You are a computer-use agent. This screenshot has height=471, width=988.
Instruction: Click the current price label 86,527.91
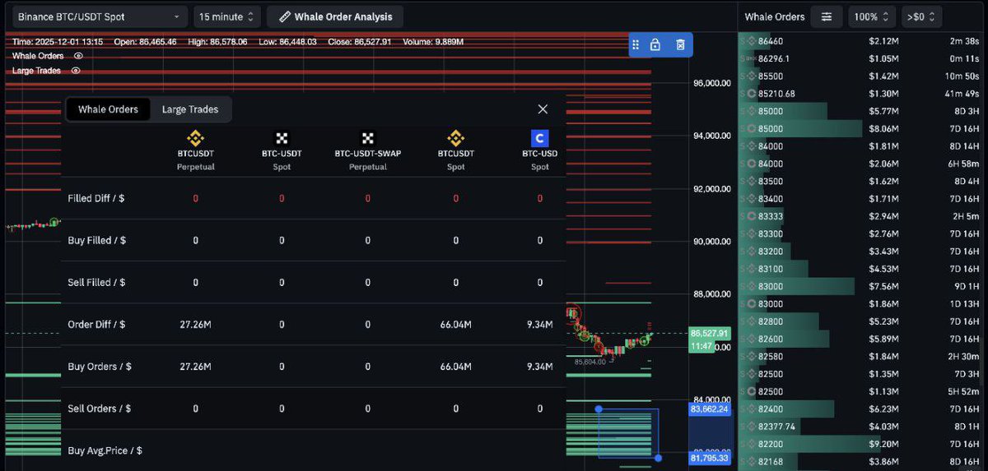click(x=709, y=333)
